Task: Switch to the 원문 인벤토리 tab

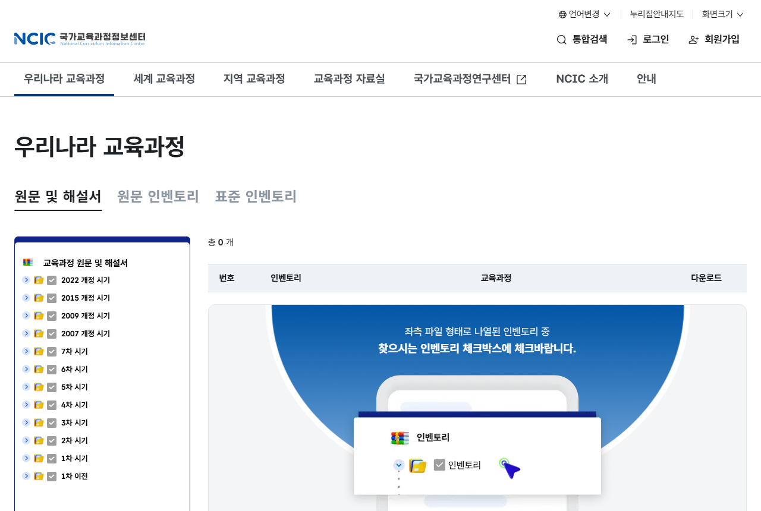Action: 158,197
